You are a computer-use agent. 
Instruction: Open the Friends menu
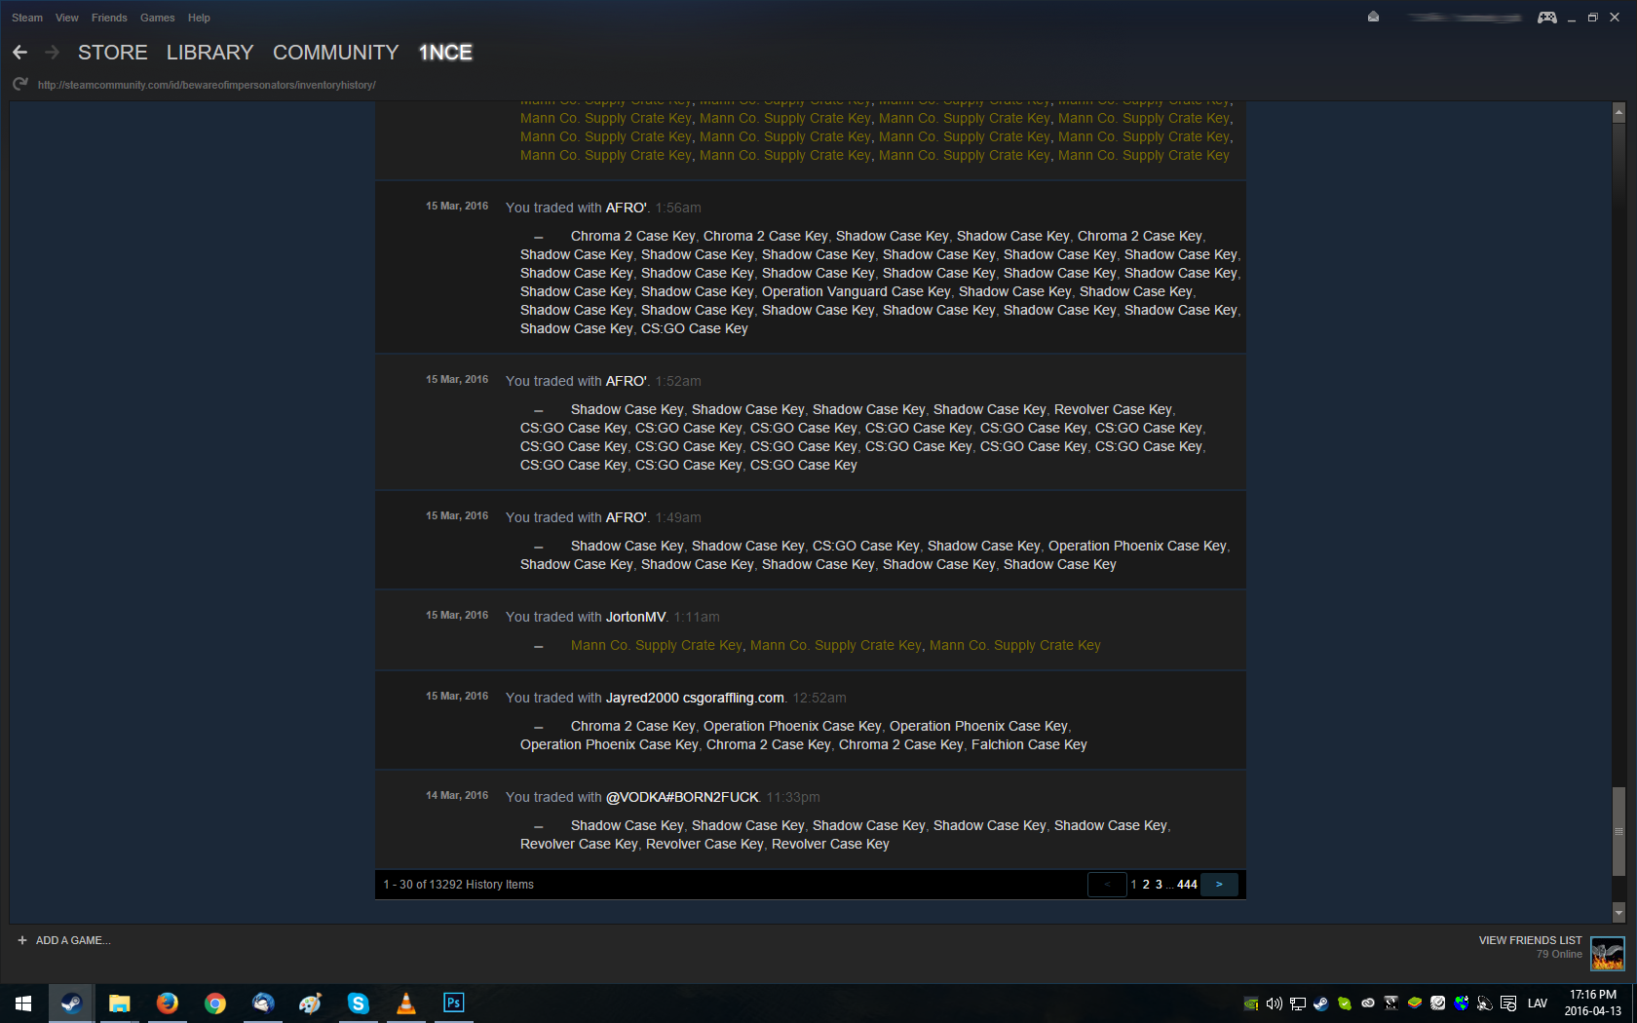click(109, 18)
